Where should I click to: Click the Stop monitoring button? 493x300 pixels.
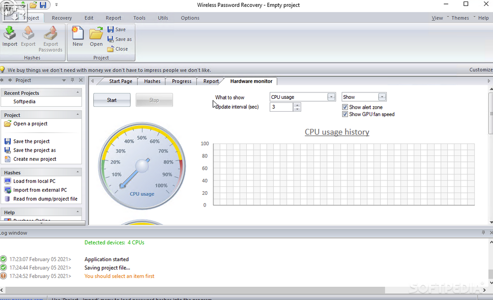coord(154,100)
